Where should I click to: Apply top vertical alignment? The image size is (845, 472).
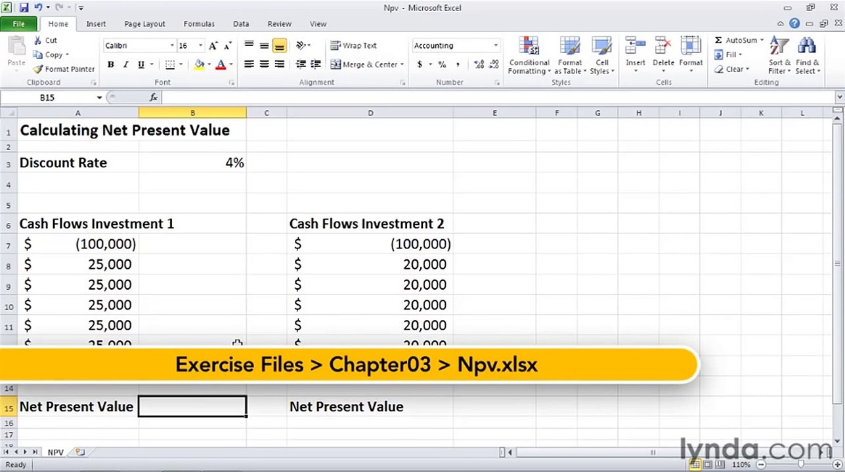click(x=249, y=45)
